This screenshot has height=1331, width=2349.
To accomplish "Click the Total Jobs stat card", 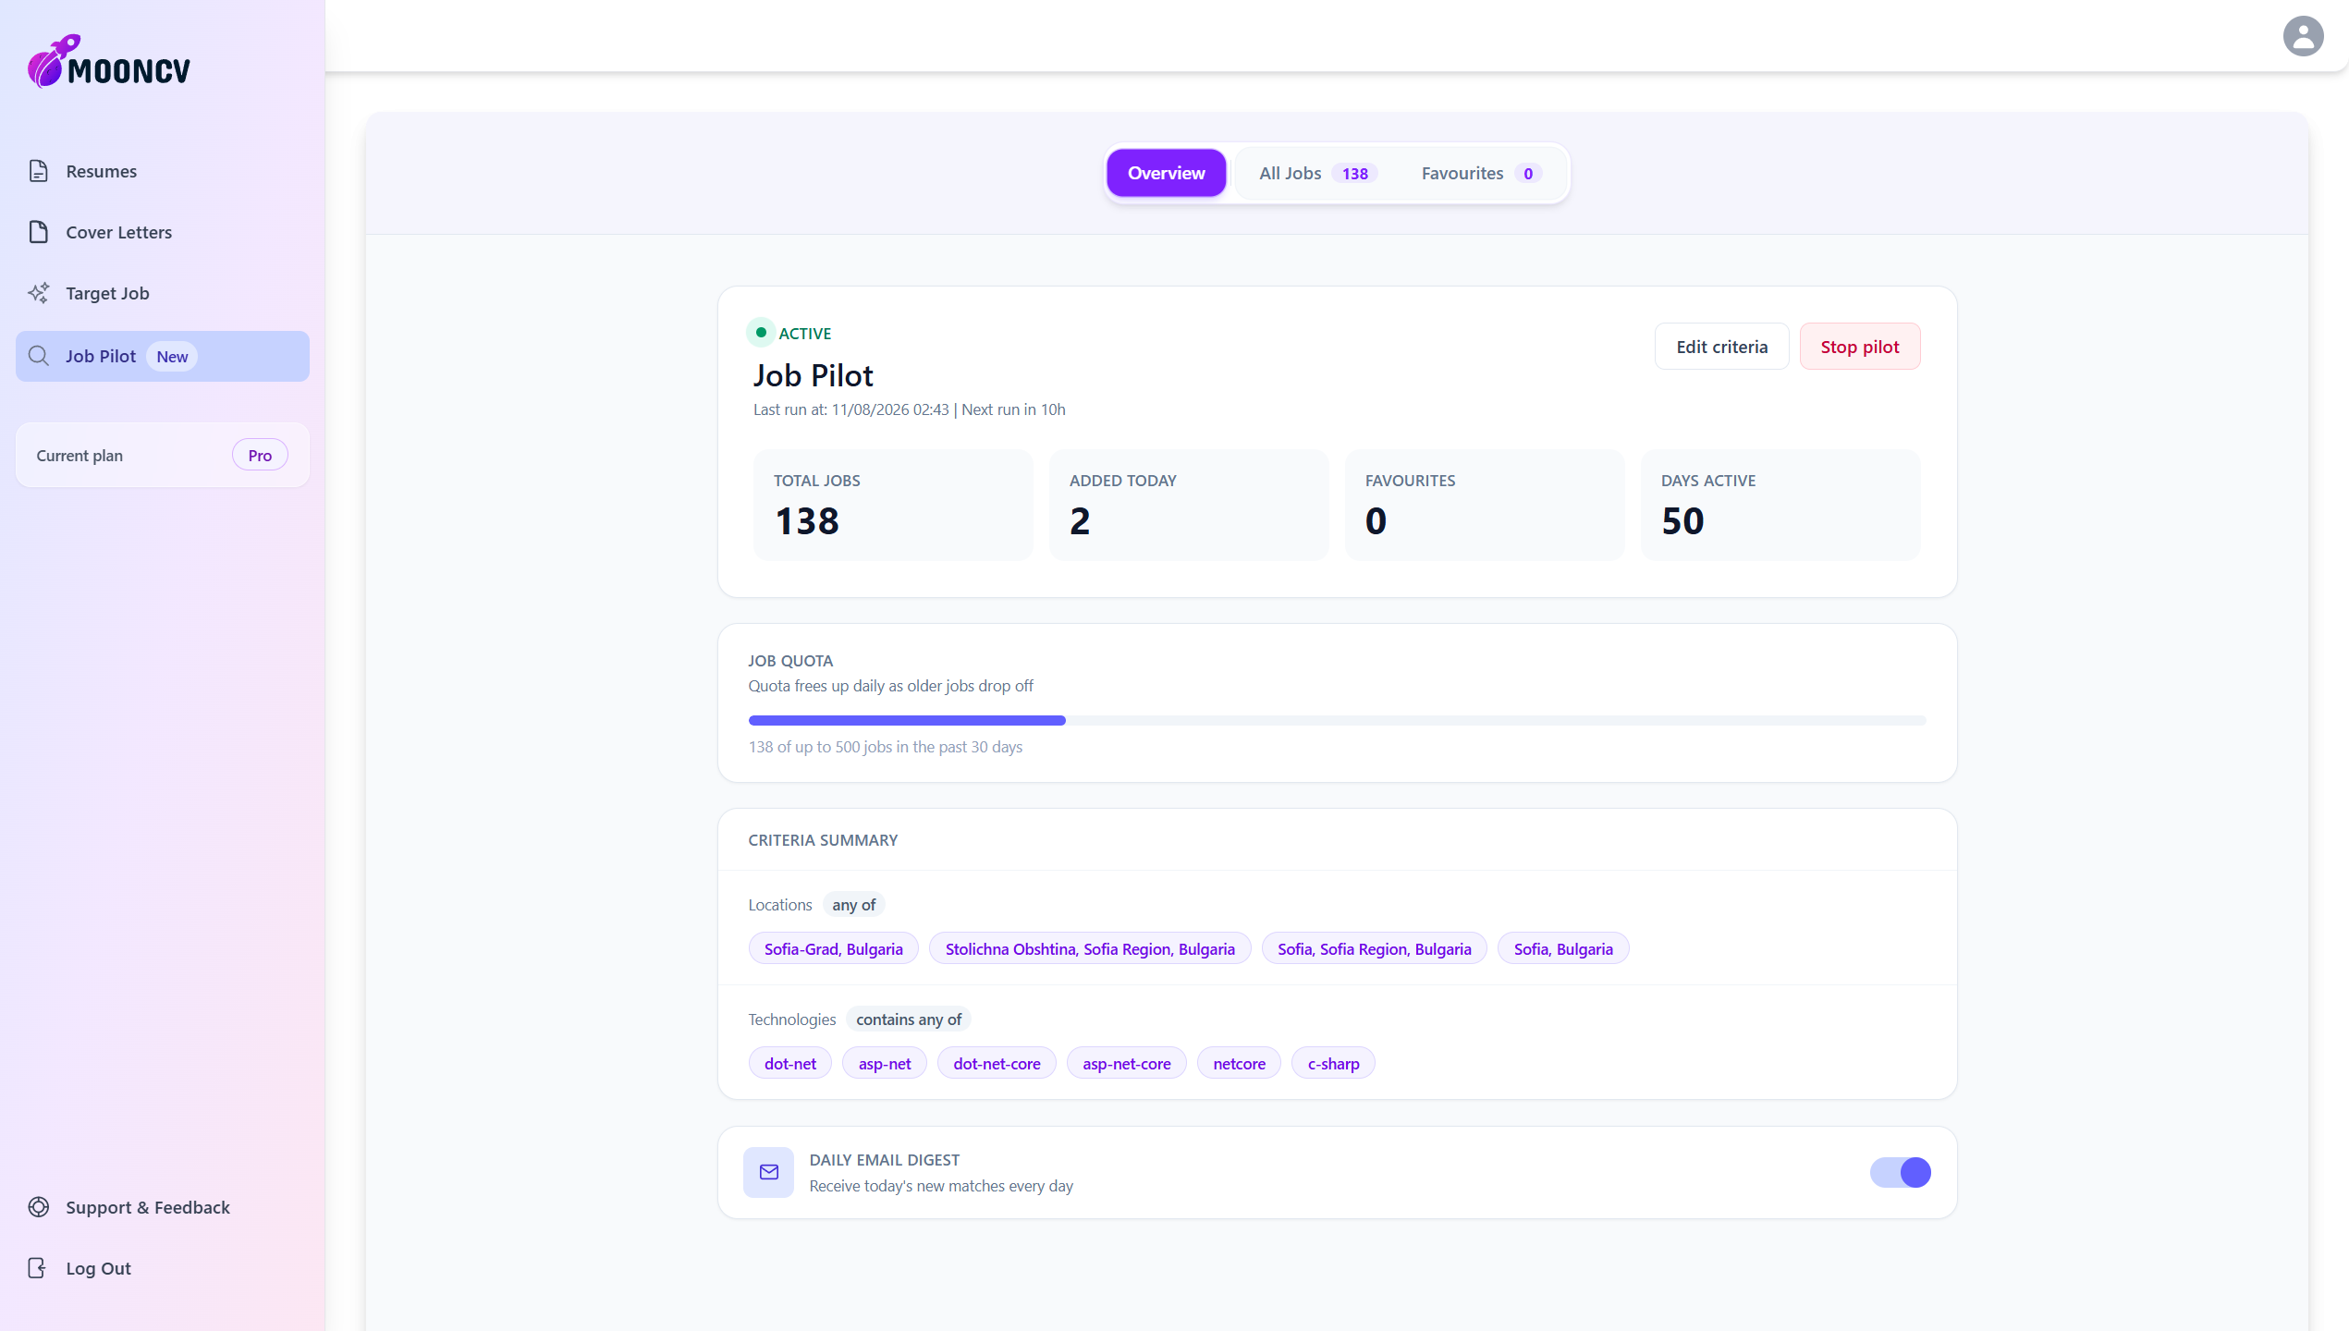I will coord(893,505).
